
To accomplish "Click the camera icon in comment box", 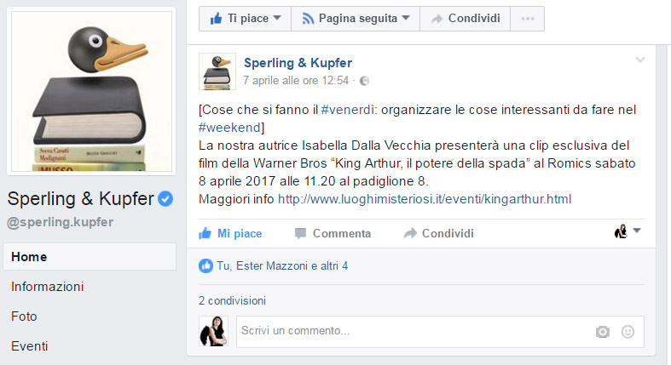I will [603, 332].
